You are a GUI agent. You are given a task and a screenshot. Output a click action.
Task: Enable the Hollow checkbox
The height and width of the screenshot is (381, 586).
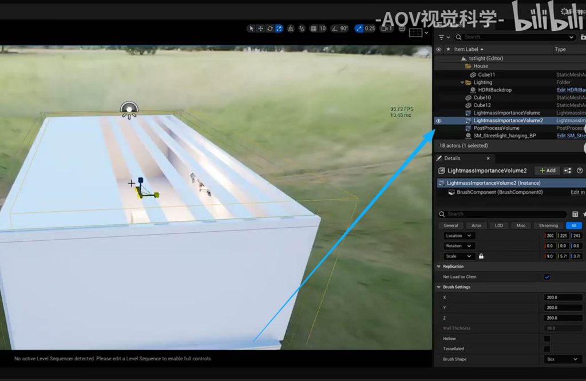[x=547, y=339]
